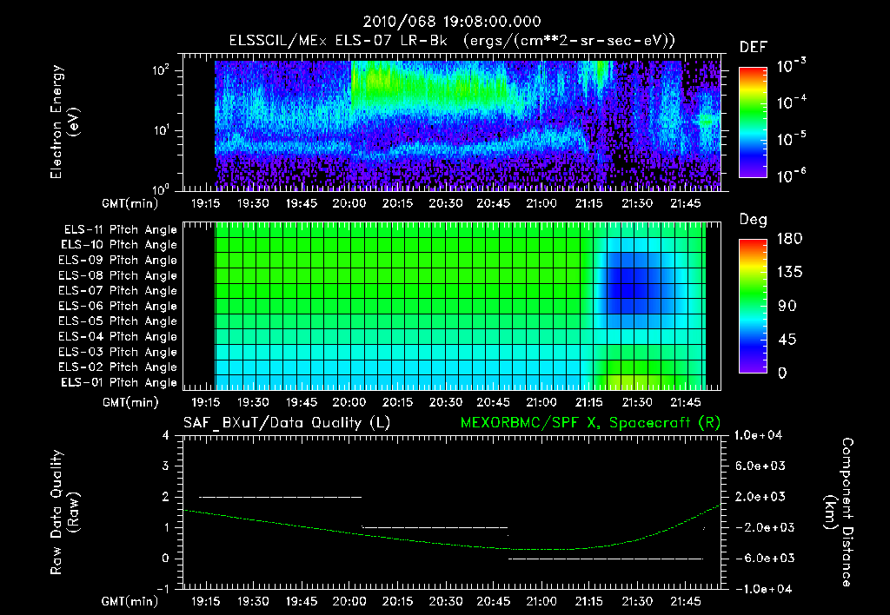Click the 10^2 electron energy axis tick
890x615 pixels.
[161, 70]
